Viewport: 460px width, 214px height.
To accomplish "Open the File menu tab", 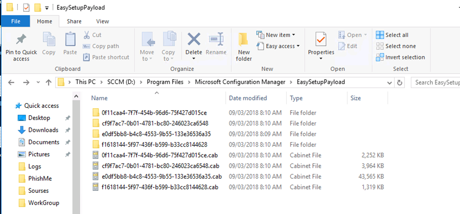I will click(x=16, y=22).
